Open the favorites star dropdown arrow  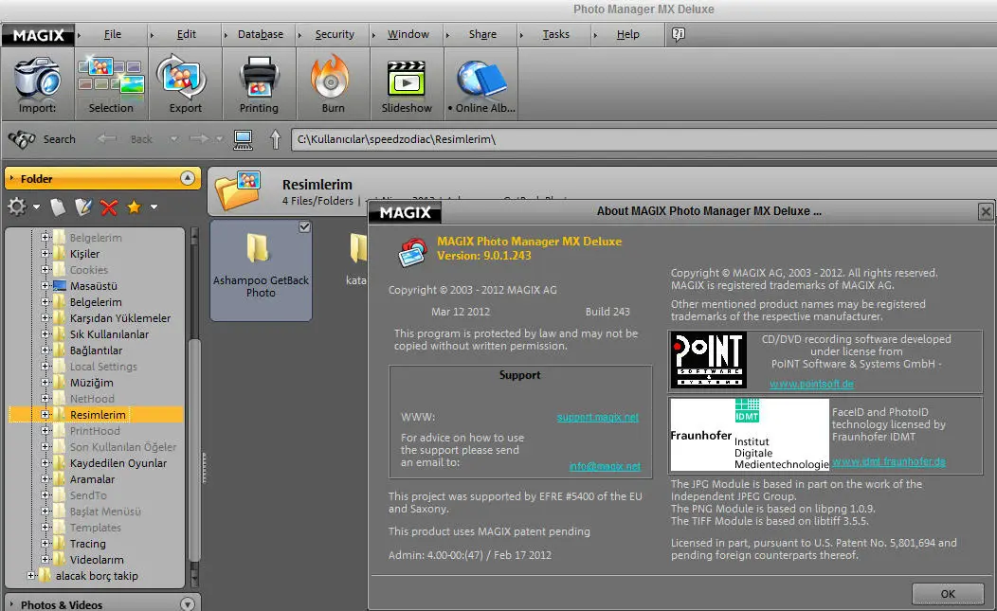pos(154,207)
